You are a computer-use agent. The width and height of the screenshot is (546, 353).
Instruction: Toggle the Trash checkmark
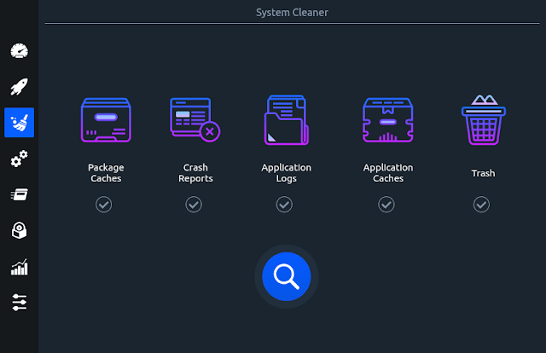click(481, 205)
